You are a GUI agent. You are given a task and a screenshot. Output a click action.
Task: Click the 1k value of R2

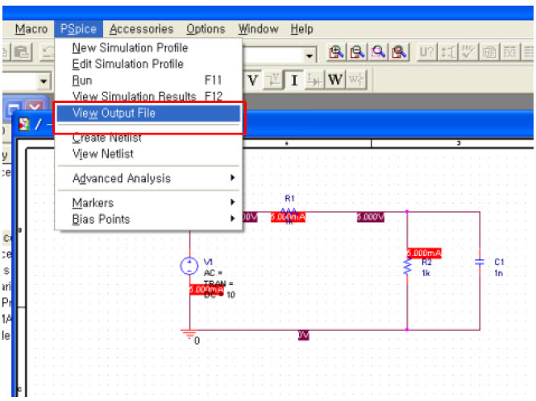(x=426, y=273)
